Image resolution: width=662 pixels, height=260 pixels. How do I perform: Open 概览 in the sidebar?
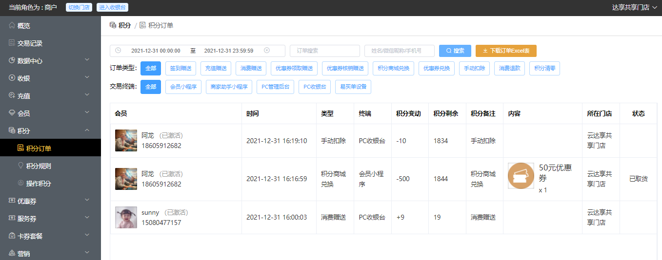tap(50, 25)
